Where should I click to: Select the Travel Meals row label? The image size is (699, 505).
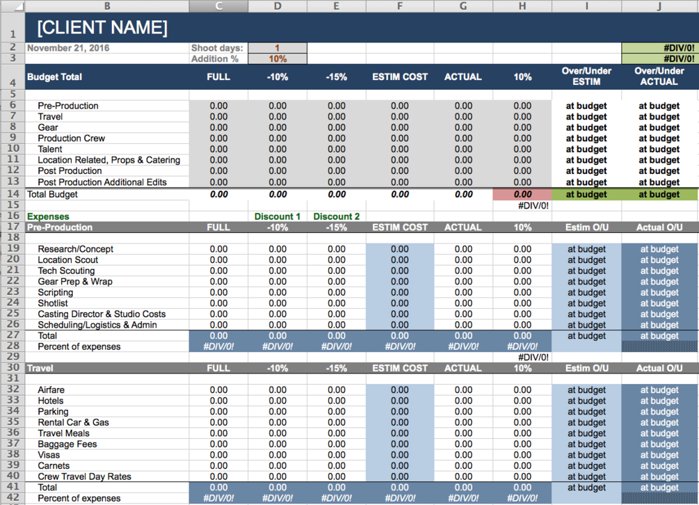pos(63,433)
